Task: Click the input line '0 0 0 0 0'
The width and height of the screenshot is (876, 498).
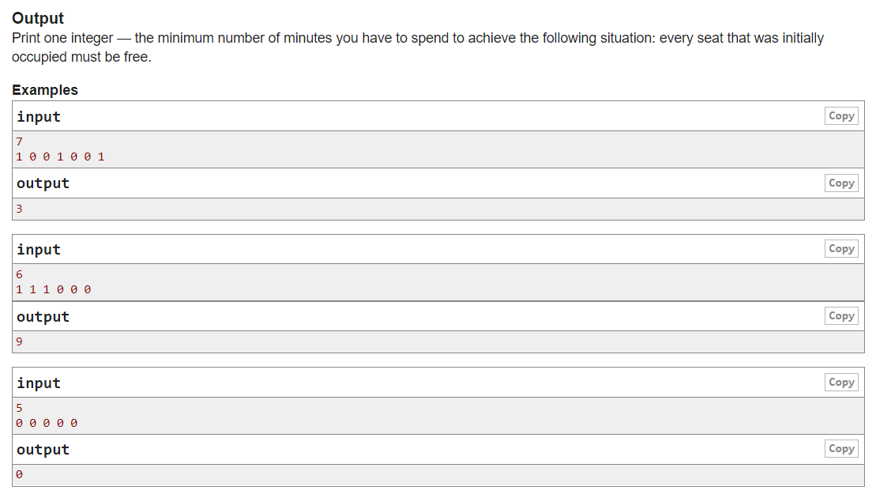Action: pyautogui.click(x=47, y=423)
